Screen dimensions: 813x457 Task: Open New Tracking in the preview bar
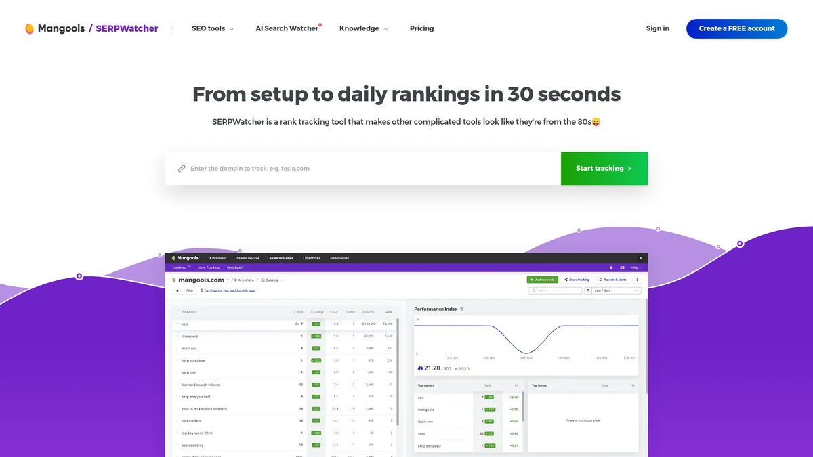click(x=209, y=267)
